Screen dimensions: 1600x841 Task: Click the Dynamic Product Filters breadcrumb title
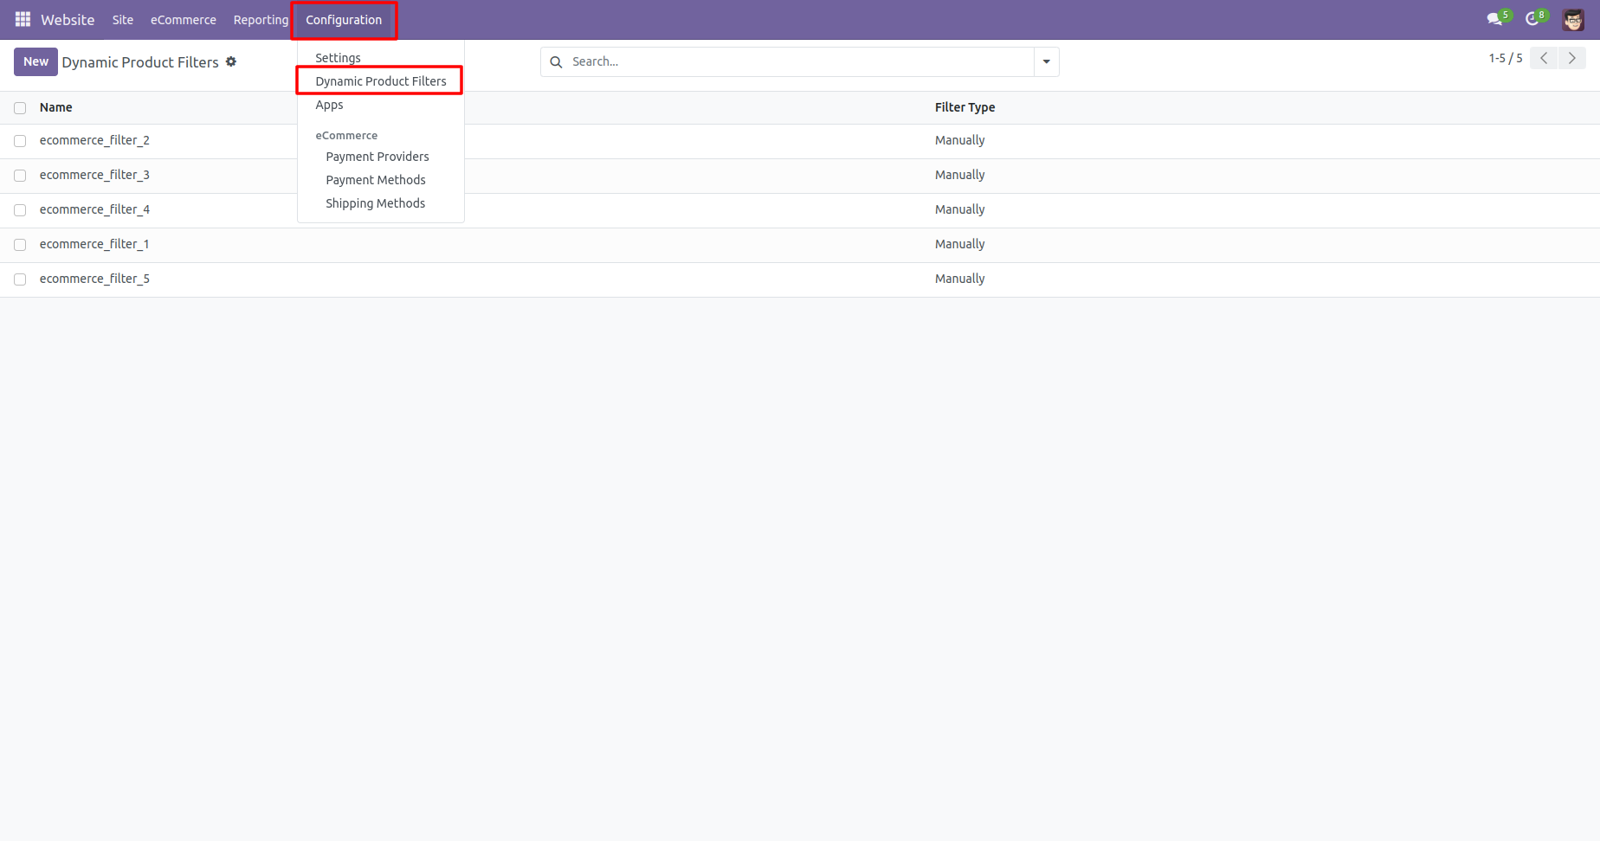point(140,62)
